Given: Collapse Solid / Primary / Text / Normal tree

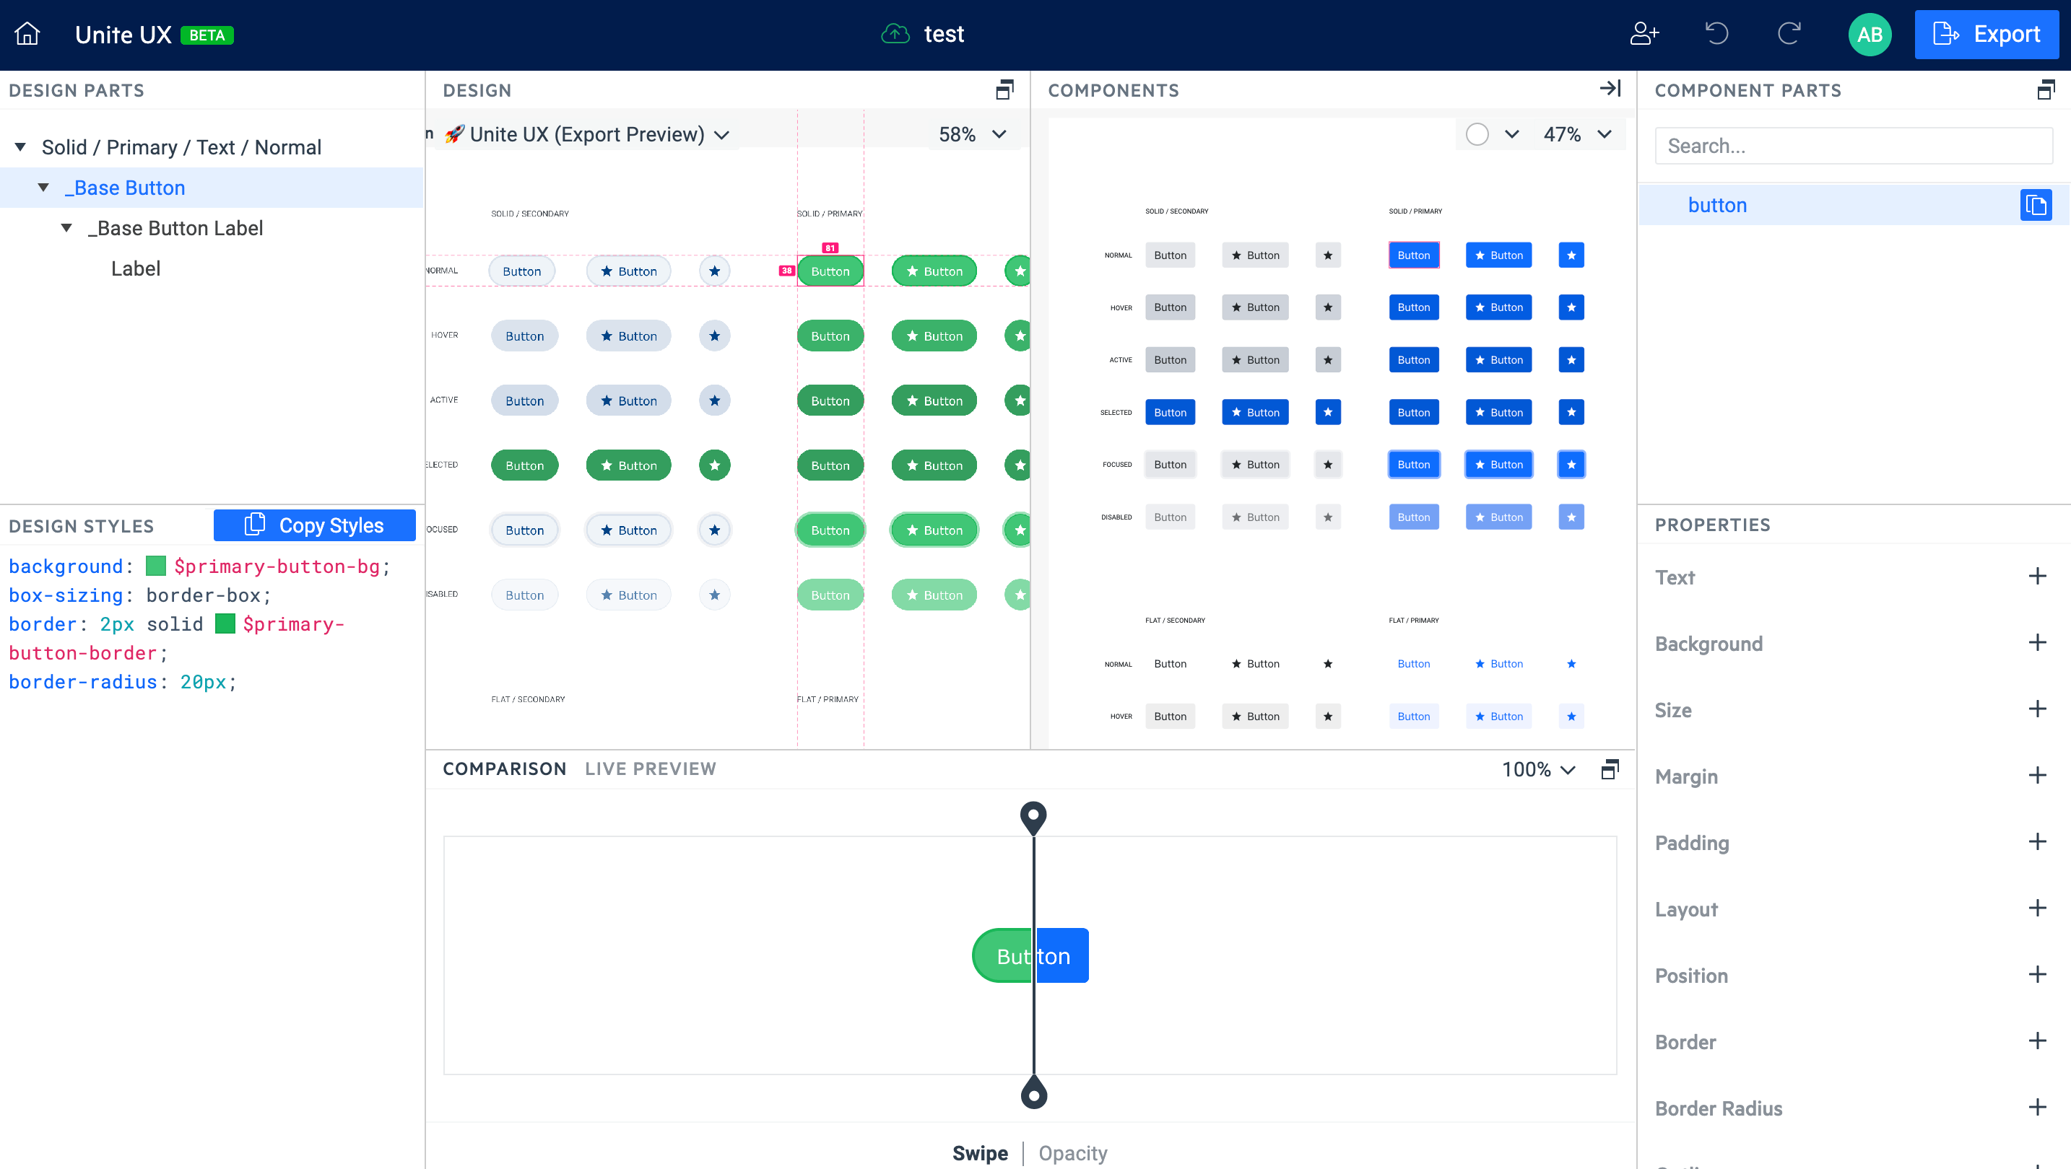Looking at the screenshot, I should [x=21, y=147].
